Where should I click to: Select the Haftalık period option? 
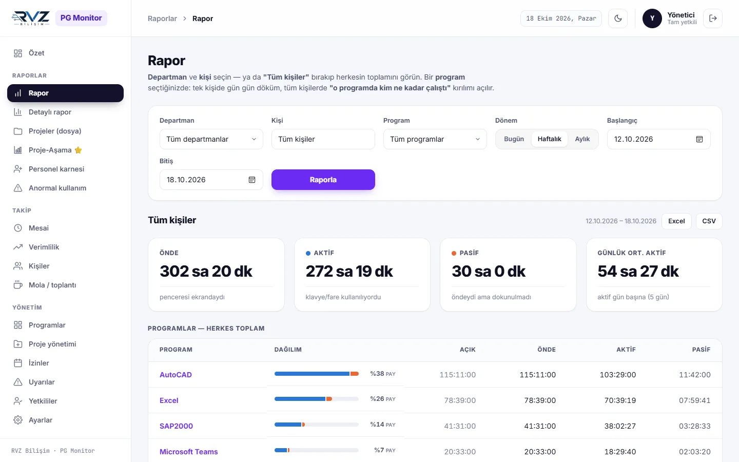550,139
